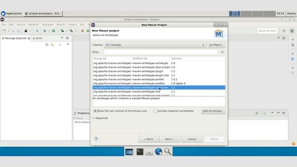The width and height of the screenshot is (297, 167).
Task: Select the Problems tab
Action: pos(82,113)
